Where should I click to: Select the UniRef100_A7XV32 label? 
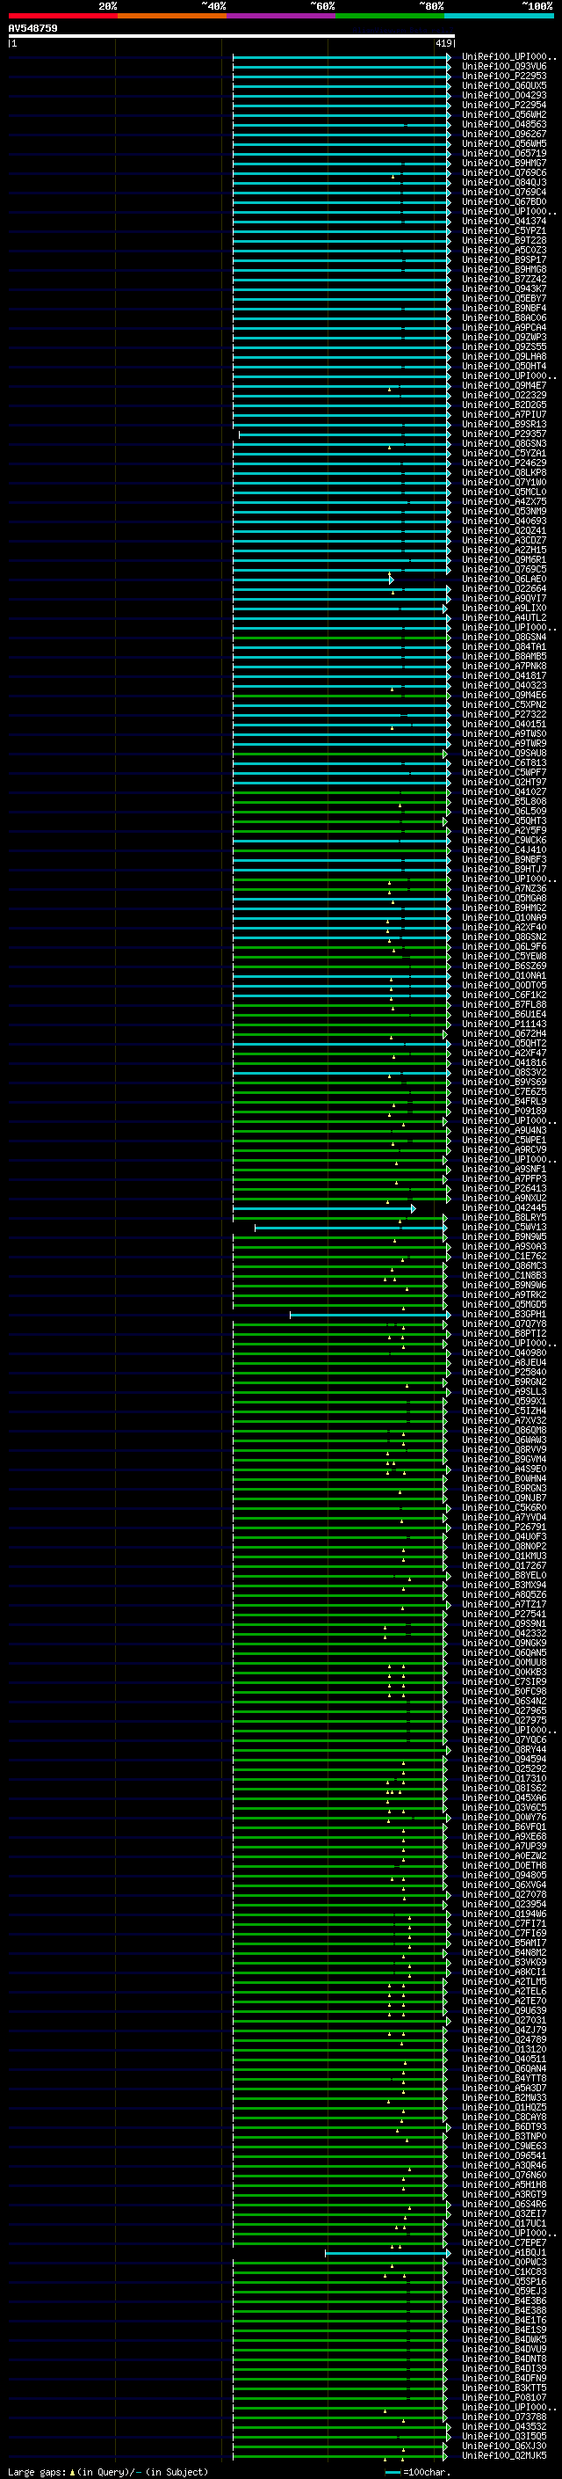[x=504, y=1420]
